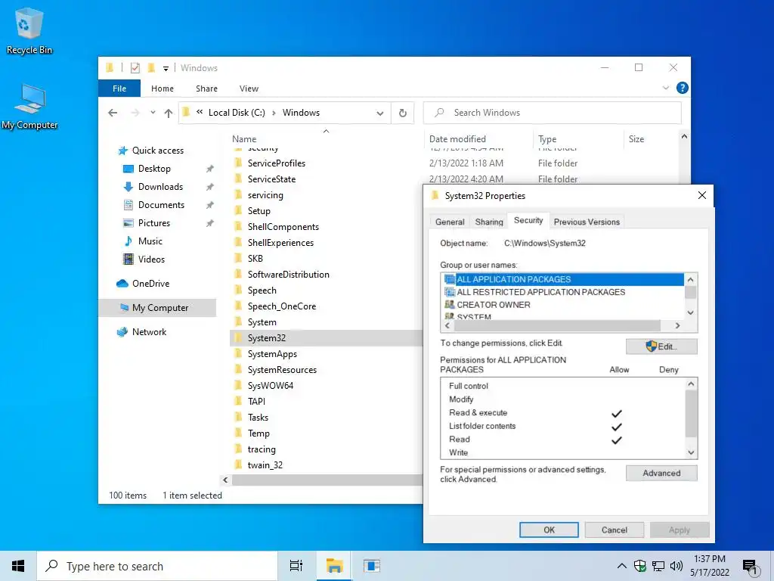The height and width of the screenshot is (581, 774).
Task: Select the ShellComponents folder
Action: 283,227
